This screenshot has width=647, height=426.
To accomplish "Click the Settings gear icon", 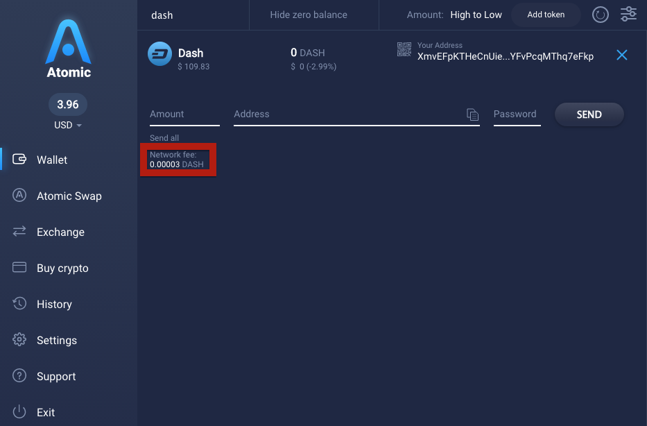I will click(x=19, y=339).
